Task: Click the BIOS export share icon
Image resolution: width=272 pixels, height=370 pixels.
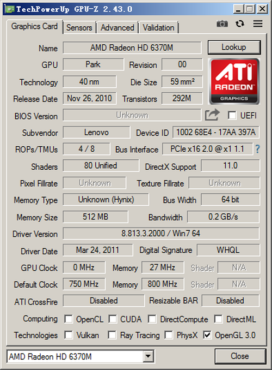Action: (x=212, y=115)
